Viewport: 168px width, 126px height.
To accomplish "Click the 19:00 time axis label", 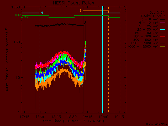I will coord(103,117).
